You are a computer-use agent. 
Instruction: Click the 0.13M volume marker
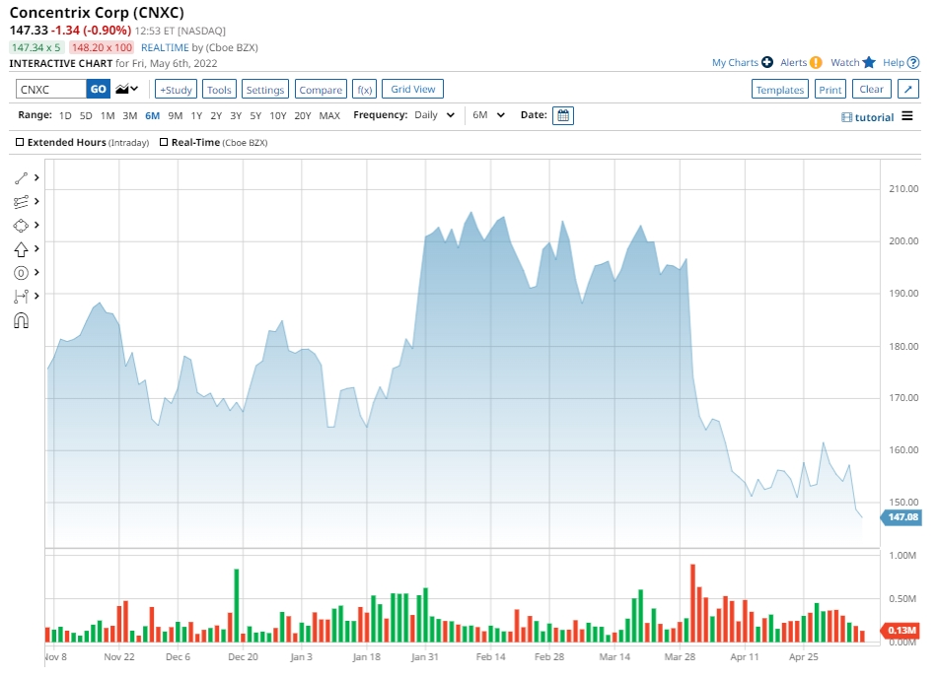tap(901, 630)
